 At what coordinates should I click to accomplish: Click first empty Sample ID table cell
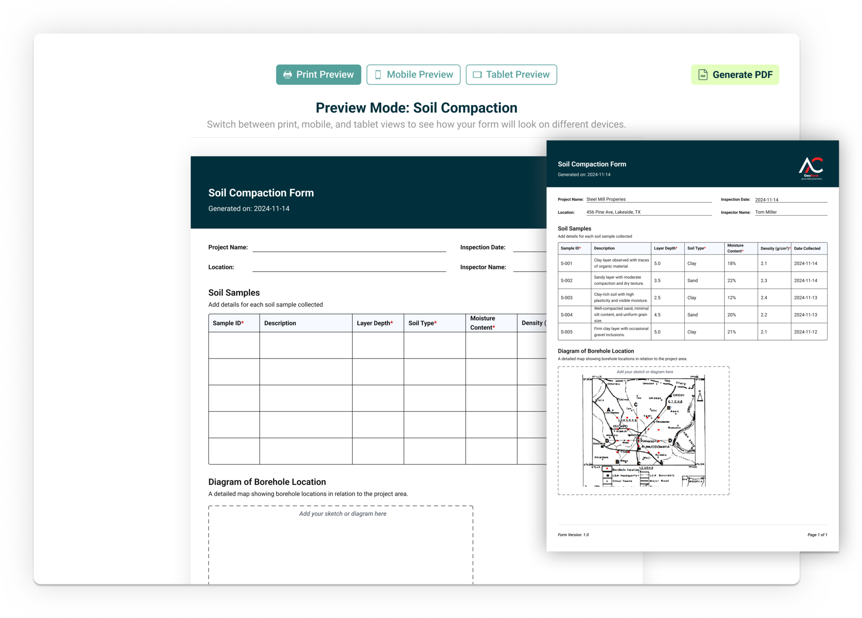pyautogui.click(x=234, y=345)
